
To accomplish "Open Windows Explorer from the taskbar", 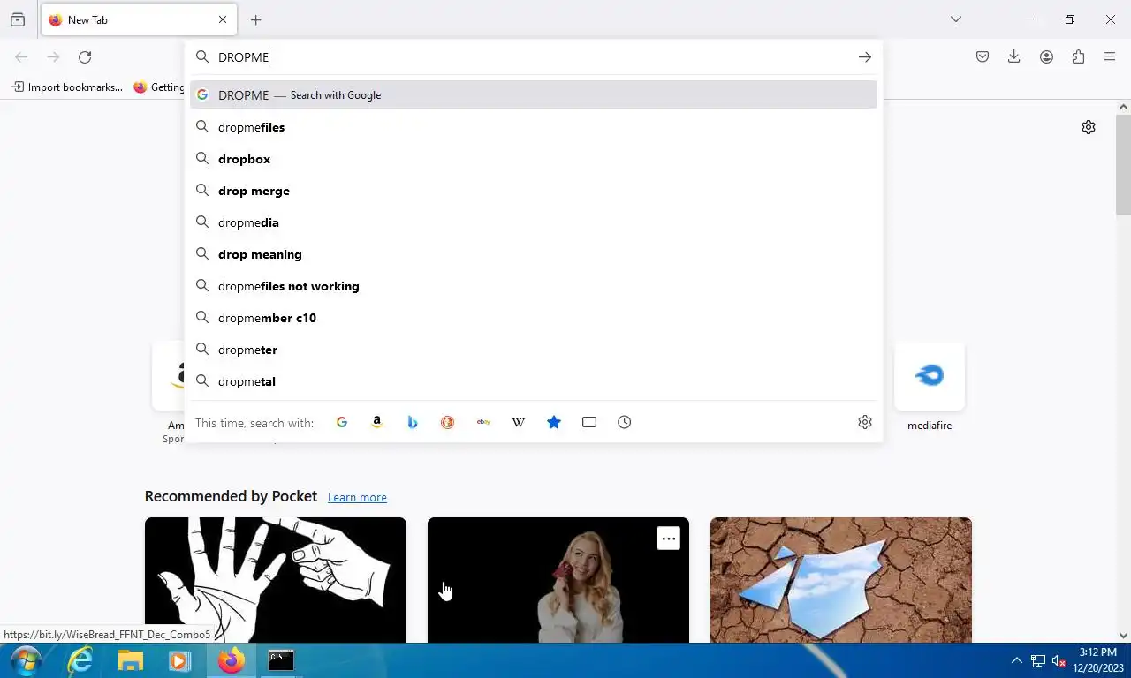I will click(131, 660).
